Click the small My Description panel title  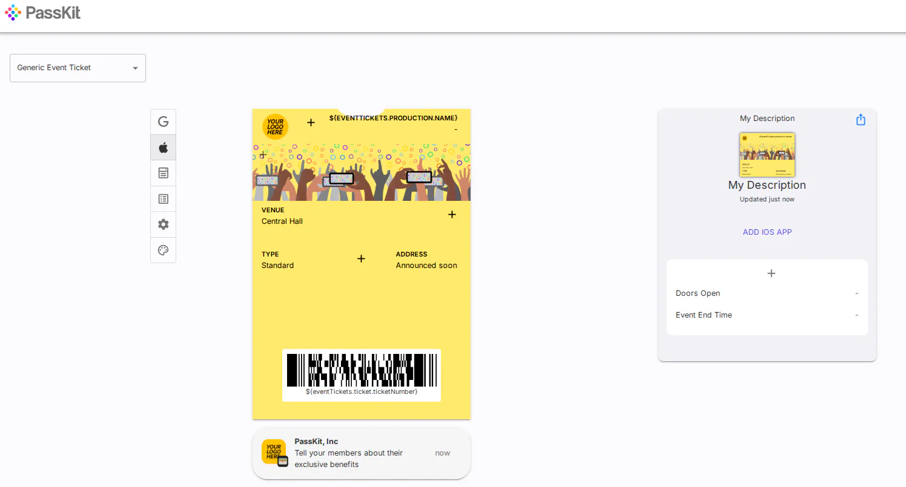tap(767, 119)
